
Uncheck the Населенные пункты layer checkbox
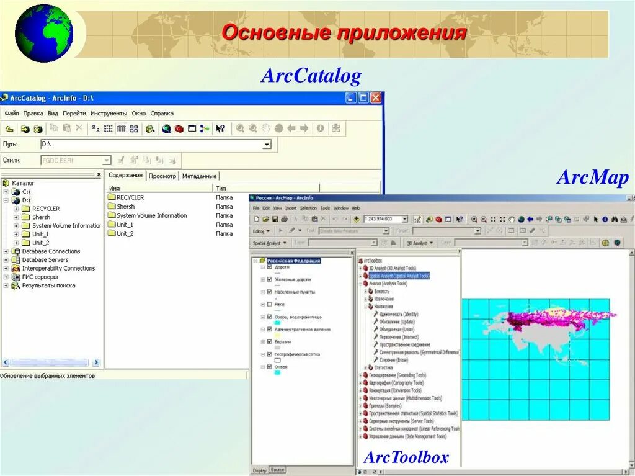269,292
